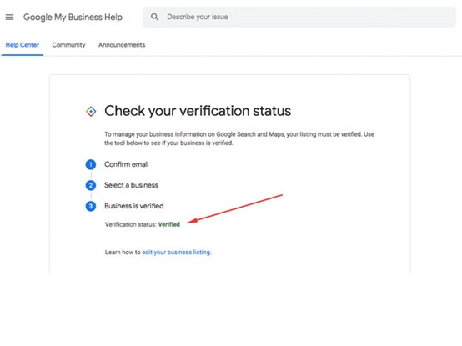Open the edit your business listing link
The width and height of the screenshot is (462, 346).
click(176, 252)
